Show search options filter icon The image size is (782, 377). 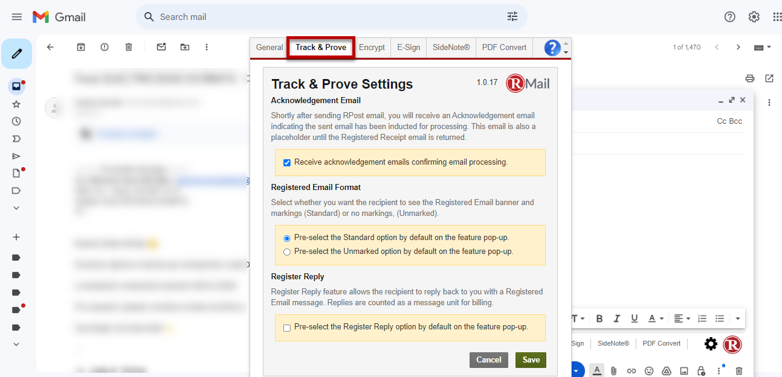(512, 17)
